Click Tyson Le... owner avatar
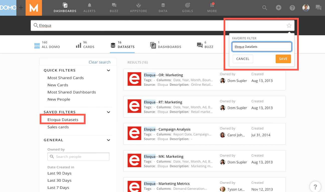 point(222,189)
